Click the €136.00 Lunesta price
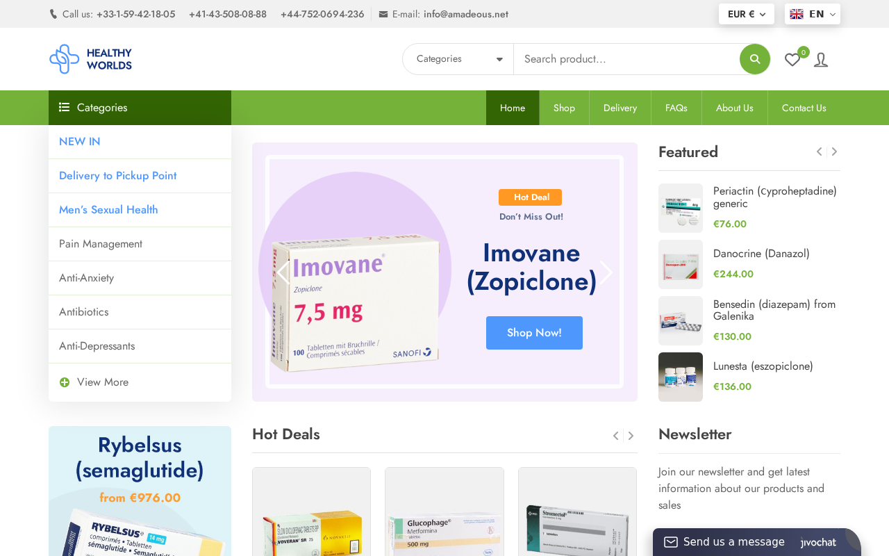This screenshot has width=889, height=556. tap(732, 387)
